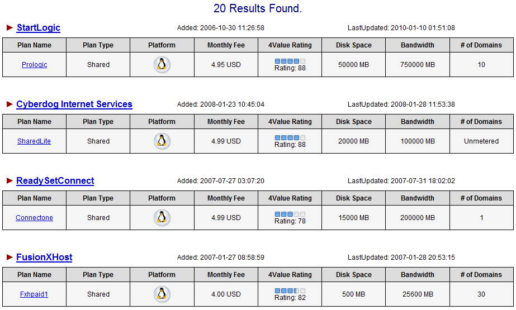The height and width of the screenshot is (310, 516).
Task: Click the domains value 30 for Fxhpaid1
Action: click(x=481, y=294)
